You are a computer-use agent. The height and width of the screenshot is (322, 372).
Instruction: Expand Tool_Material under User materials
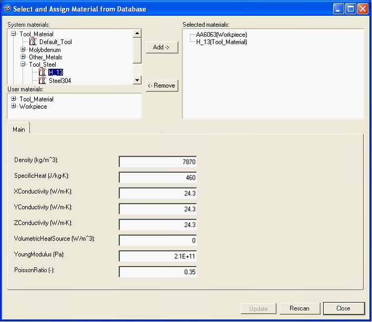(x=14, y=99)
